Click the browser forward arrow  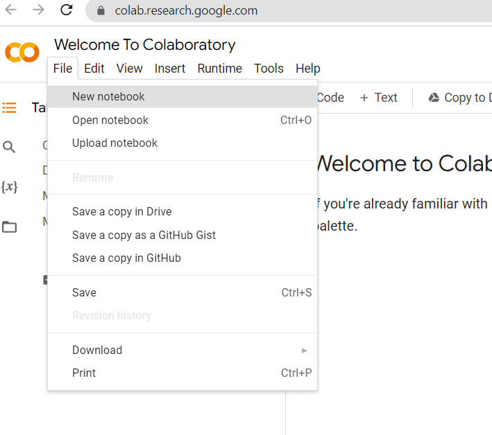[39, 10]
